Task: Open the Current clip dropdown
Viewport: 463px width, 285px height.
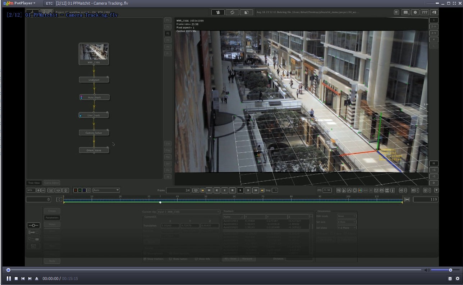Action: pyautogui.click(x=188, y=212)
